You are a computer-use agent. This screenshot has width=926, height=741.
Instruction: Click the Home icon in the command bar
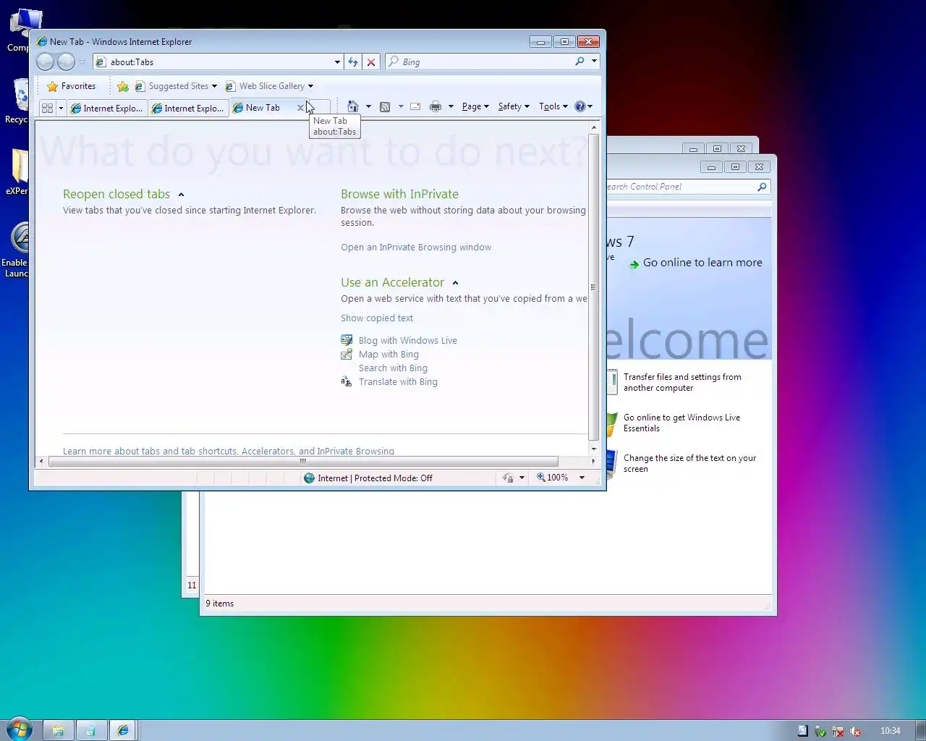352,106
